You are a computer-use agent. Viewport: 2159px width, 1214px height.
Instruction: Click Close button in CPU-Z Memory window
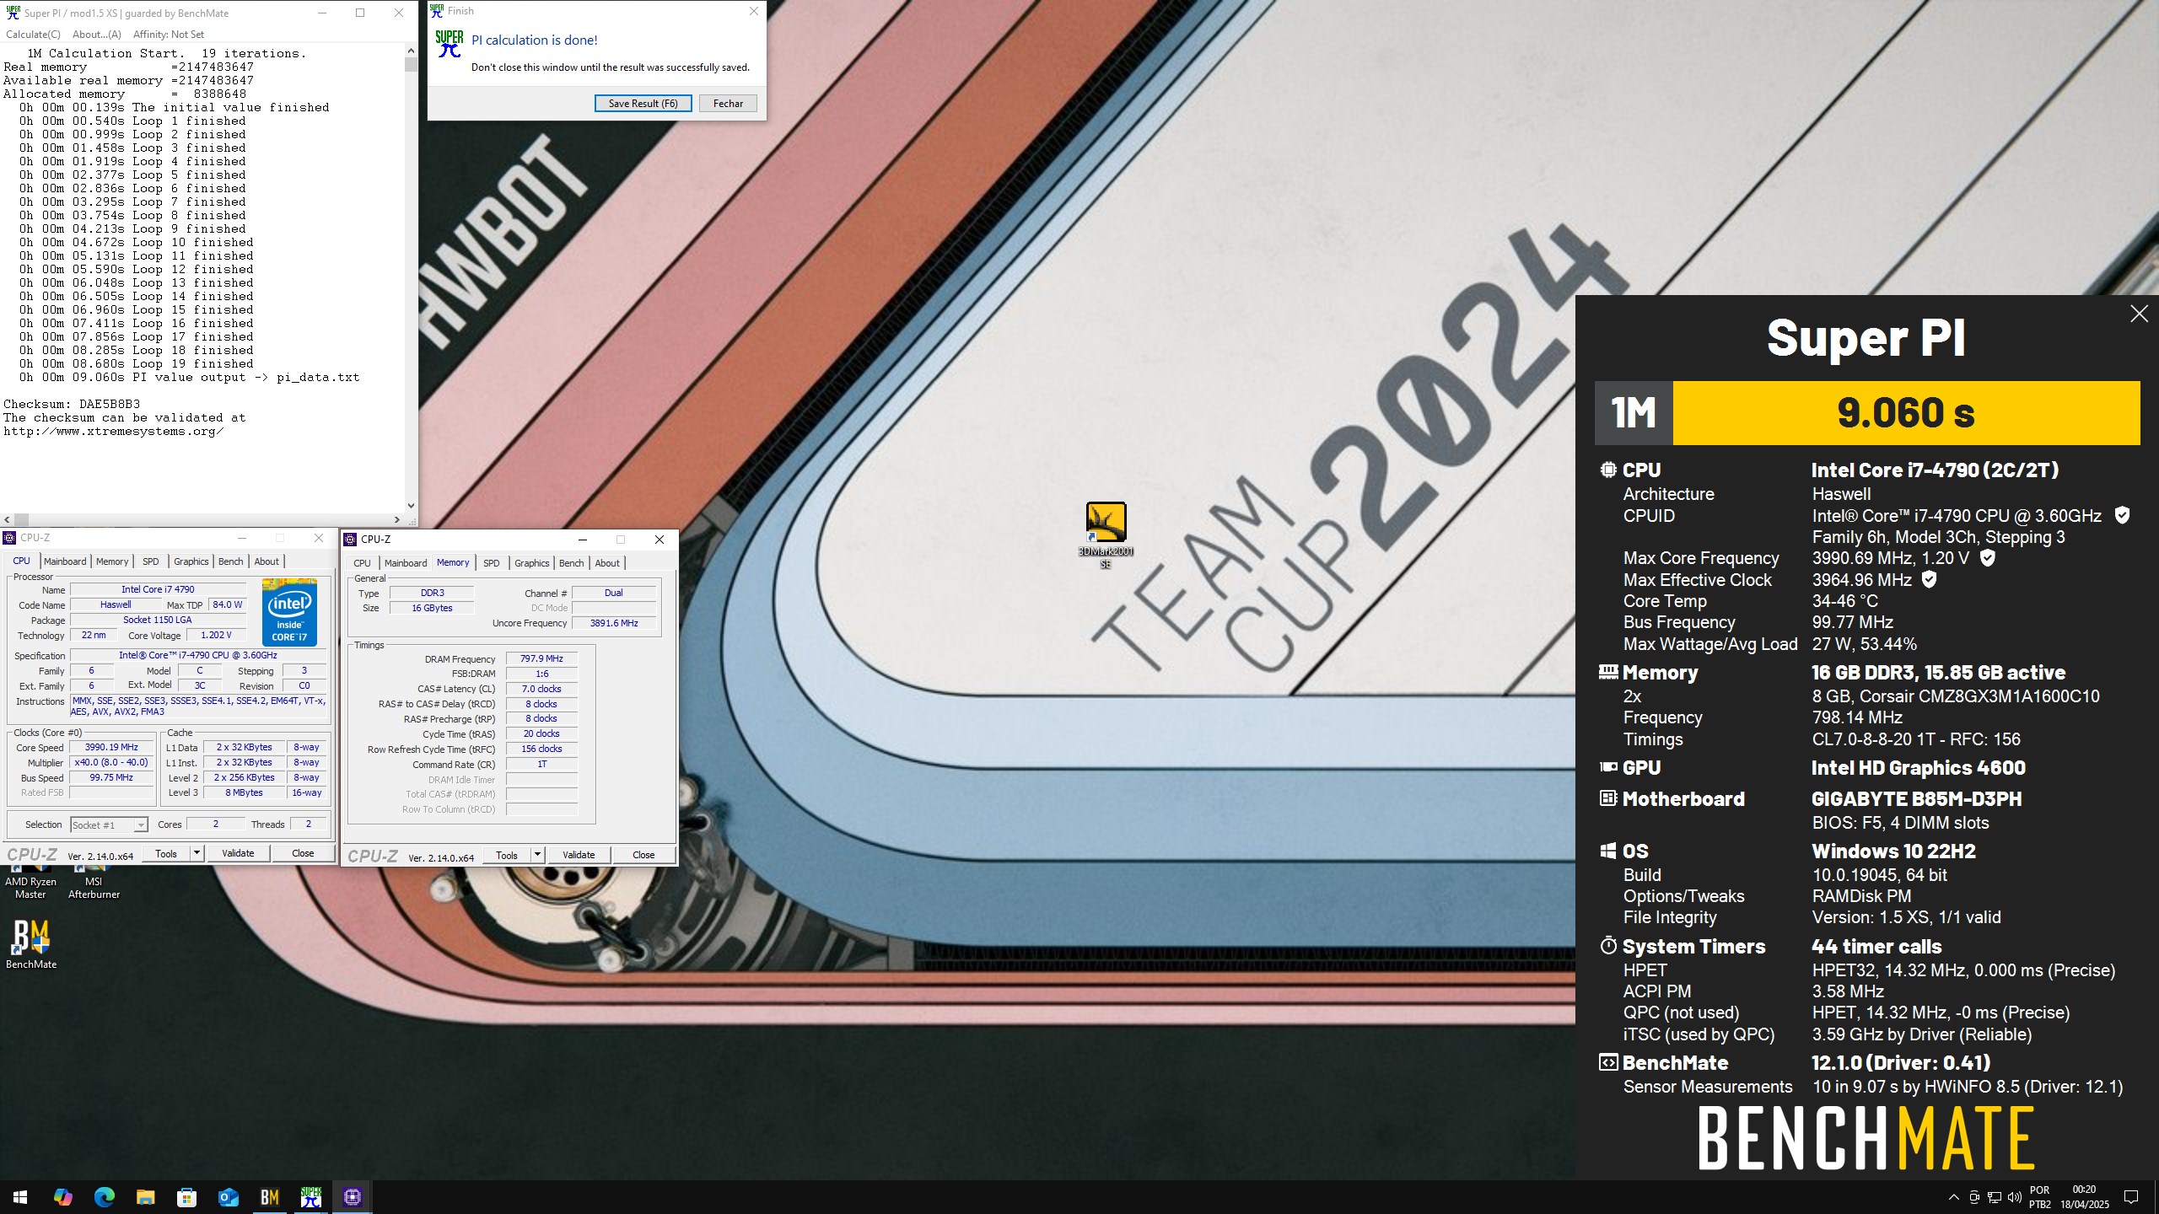(643, 855)
